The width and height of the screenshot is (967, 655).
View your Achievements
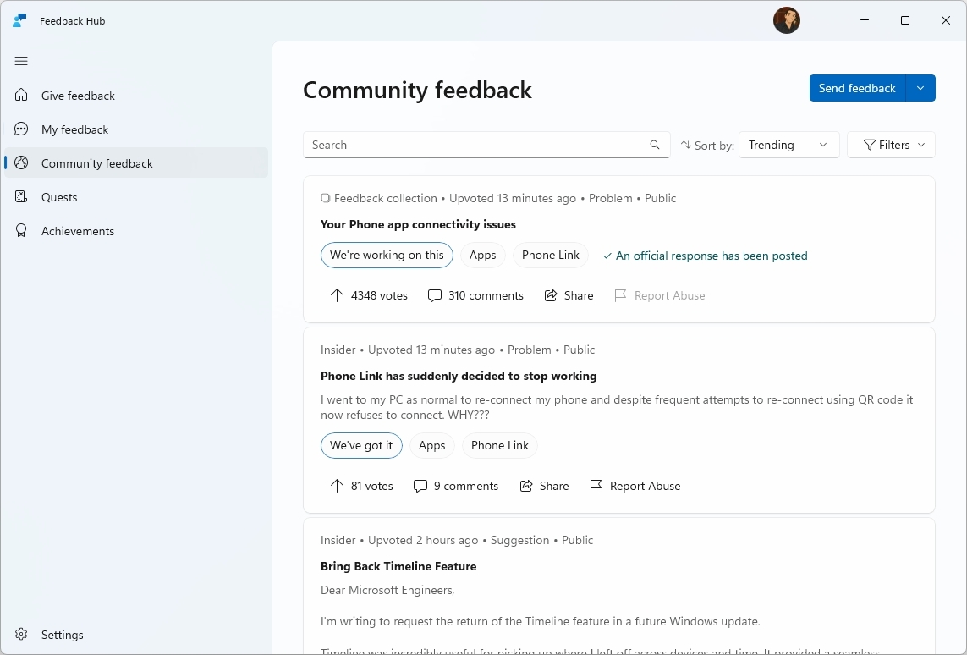click(x=78, y=231)
